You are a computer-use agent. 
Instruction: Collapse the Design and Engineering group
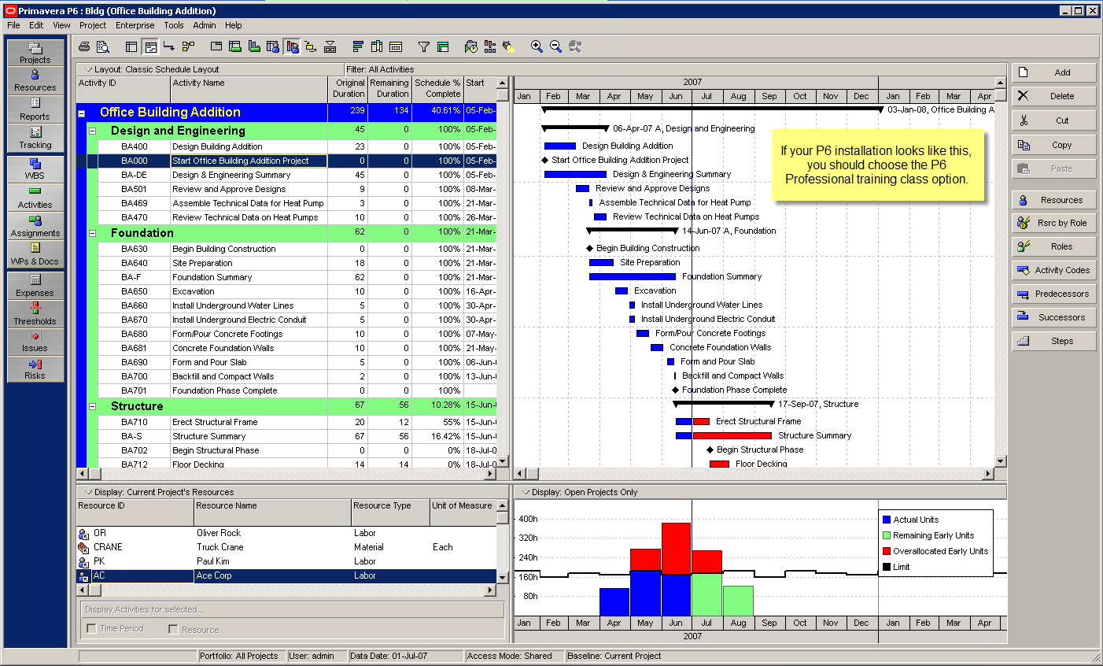point(92,131)
